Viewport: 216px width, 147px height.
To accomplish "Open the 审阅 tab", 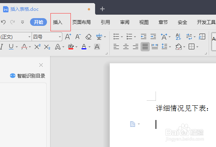I will (125, 22).
